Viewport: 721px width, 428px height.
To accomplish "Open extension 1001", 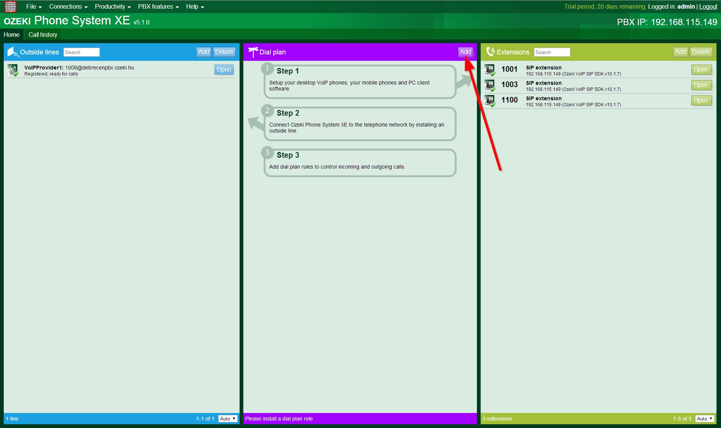I will point(701,69).
